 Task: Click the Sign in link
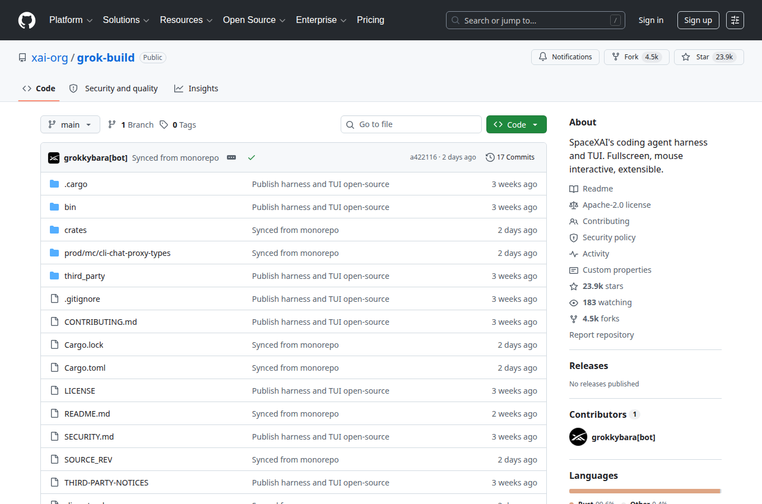tap(651, 20)
